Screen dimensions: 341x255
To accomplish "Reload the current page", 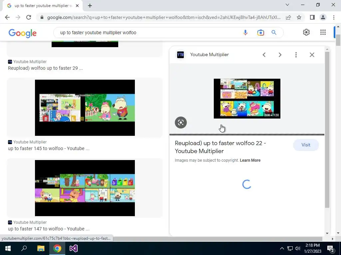I will coord(29,17).
